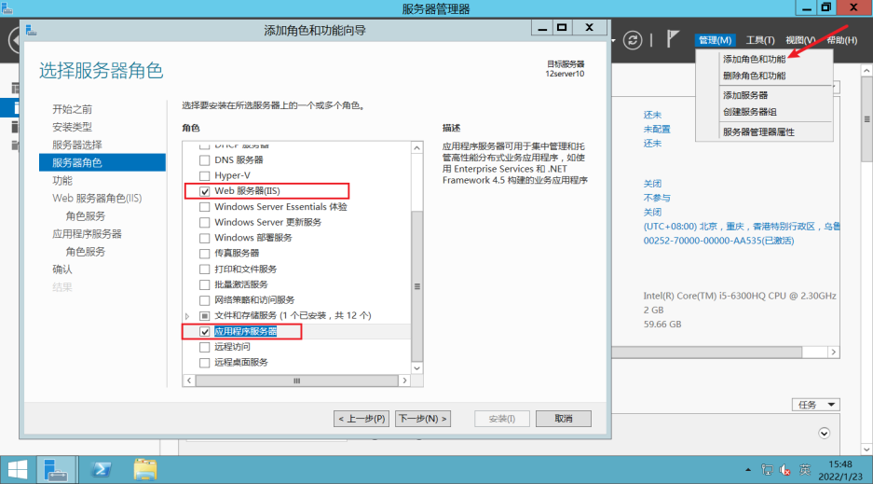Image resolution: width=873 pixels, height=484 pixels.
Task: Open the 帮助(H) menu
Action: pos(841,40)
